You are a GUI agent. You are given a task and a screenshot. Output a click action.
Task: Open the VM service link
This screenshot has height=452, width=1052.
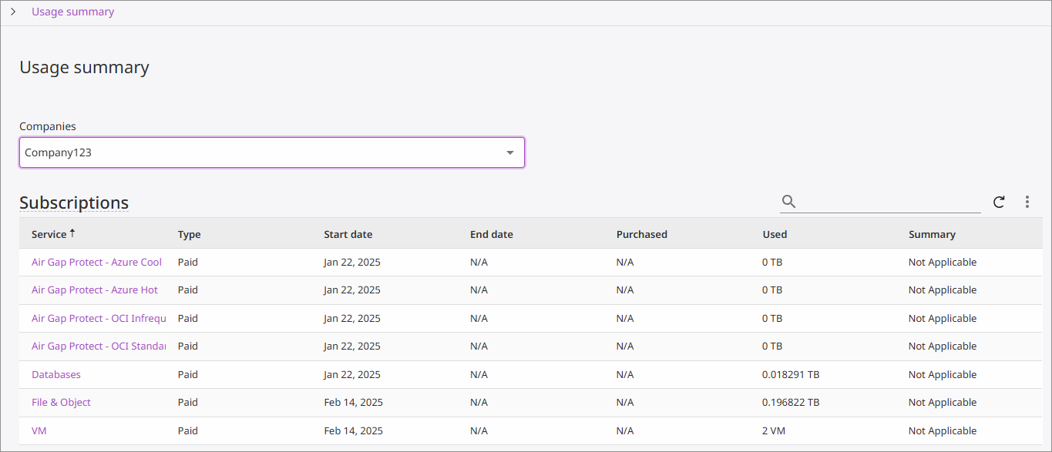click(x=39, y=430)
